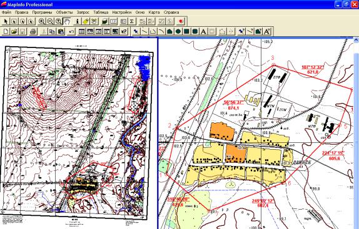This screenshot has width=359, height=229.
Task: Open the Правка menu
Action: tap(21, 12)
